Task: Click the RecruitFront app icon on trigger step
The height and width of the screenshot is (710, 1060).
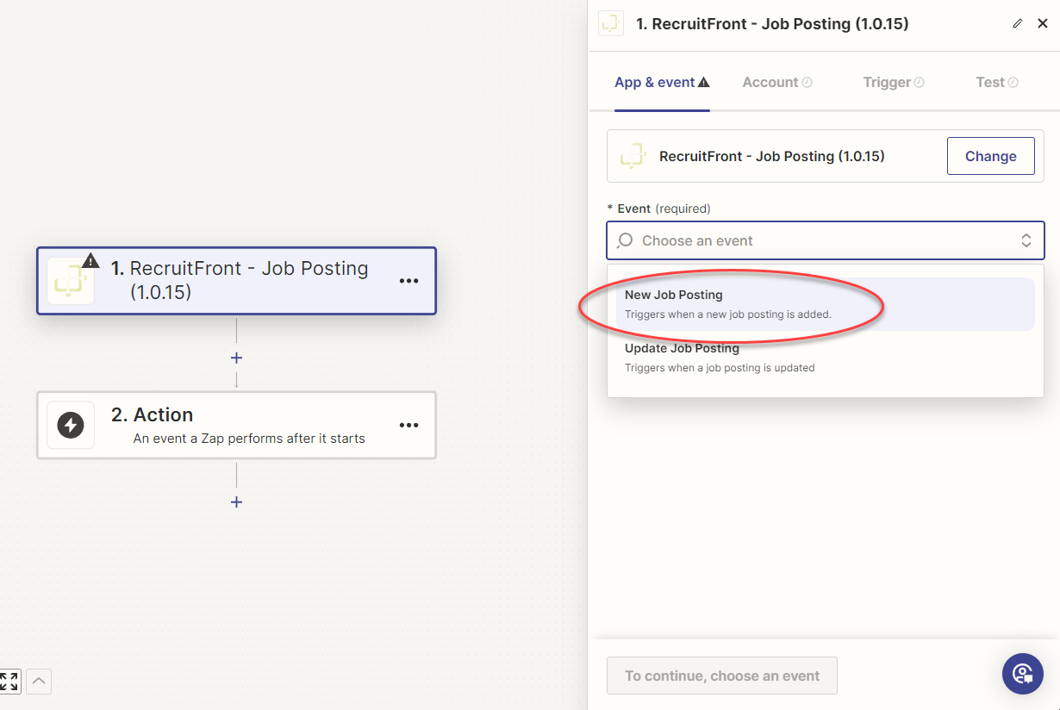Action: coord(69,281)
